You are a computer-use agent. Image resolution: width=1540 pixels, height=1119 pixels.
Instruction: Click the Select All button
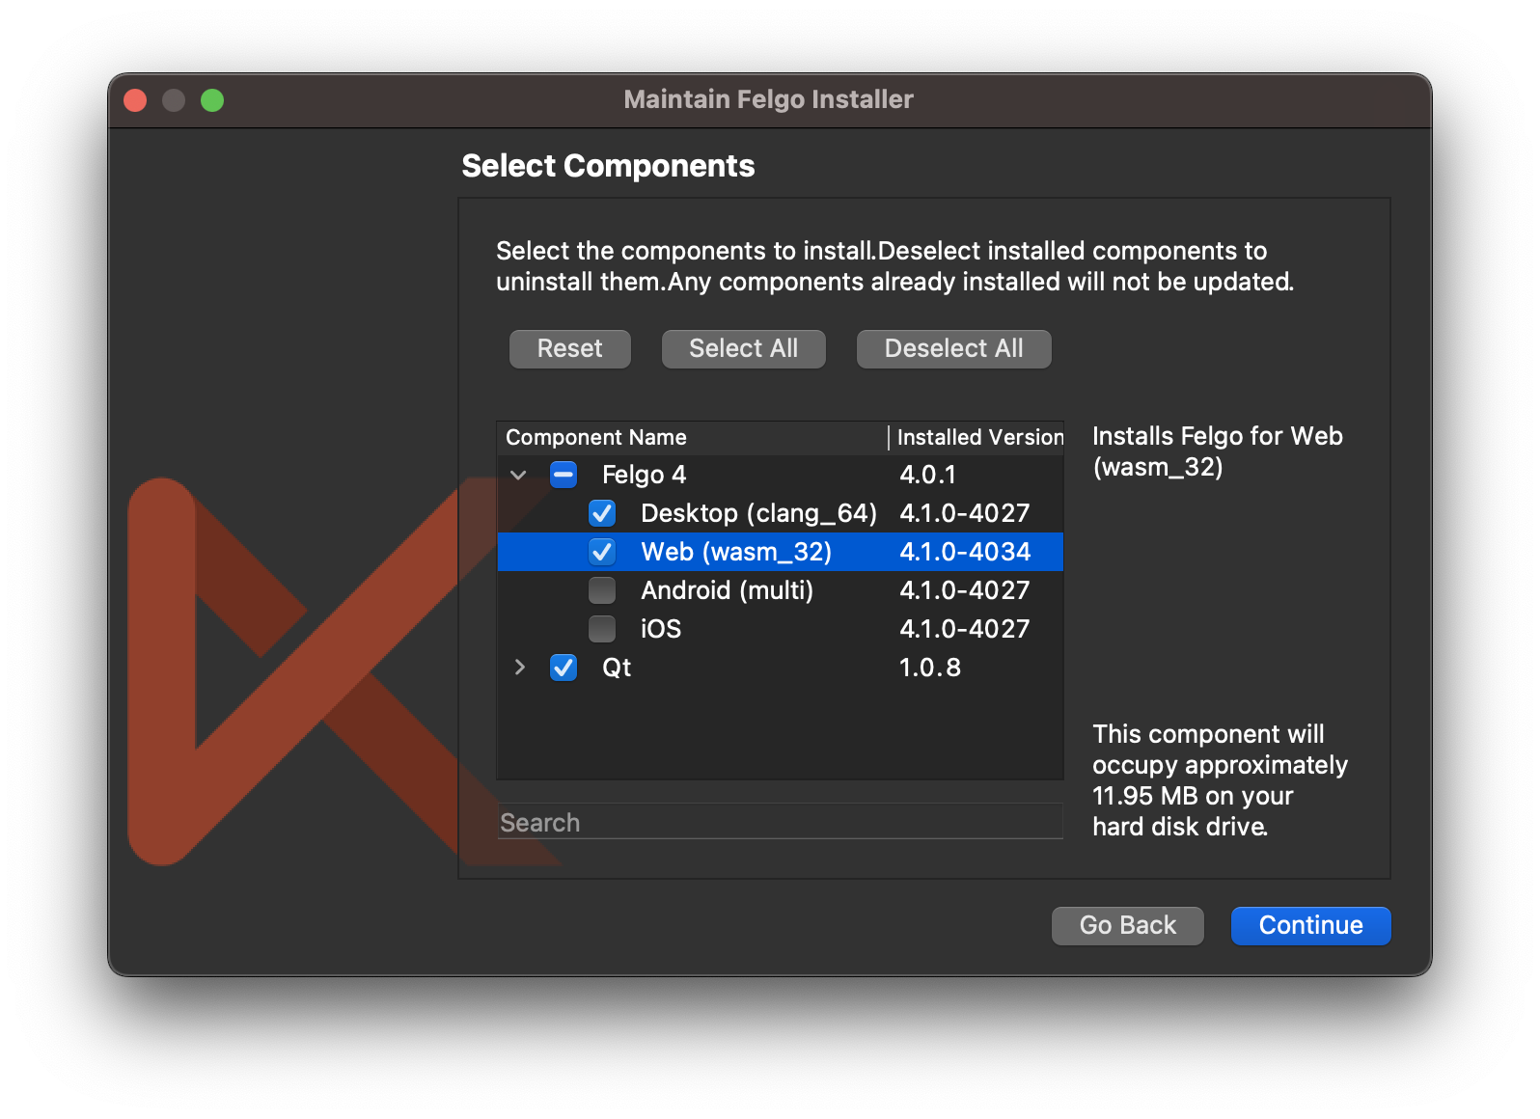[x=744, y=348]
